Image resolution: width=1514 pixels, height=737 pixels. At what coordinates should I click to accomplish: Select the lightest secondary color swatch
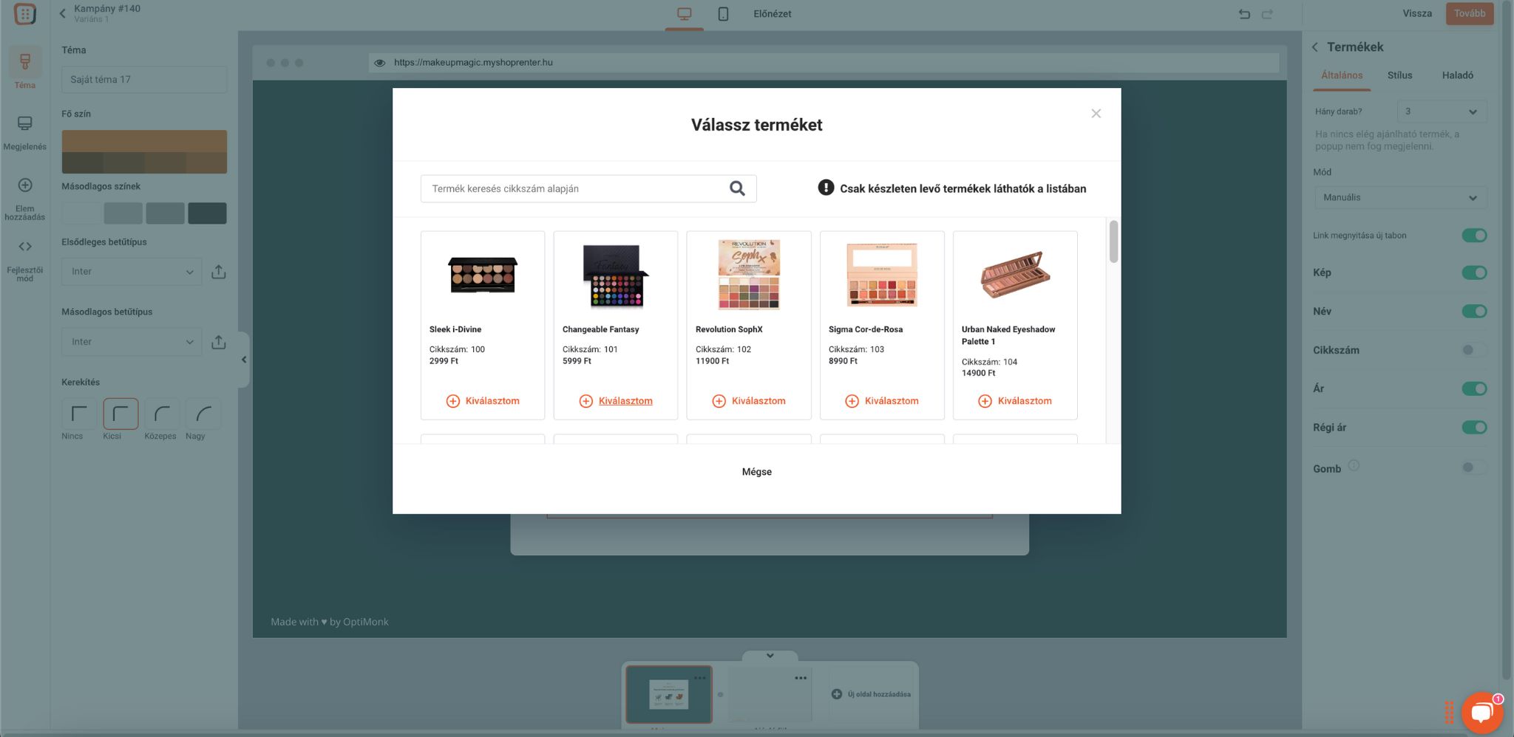pyautogui.click(x=81, y=213)
